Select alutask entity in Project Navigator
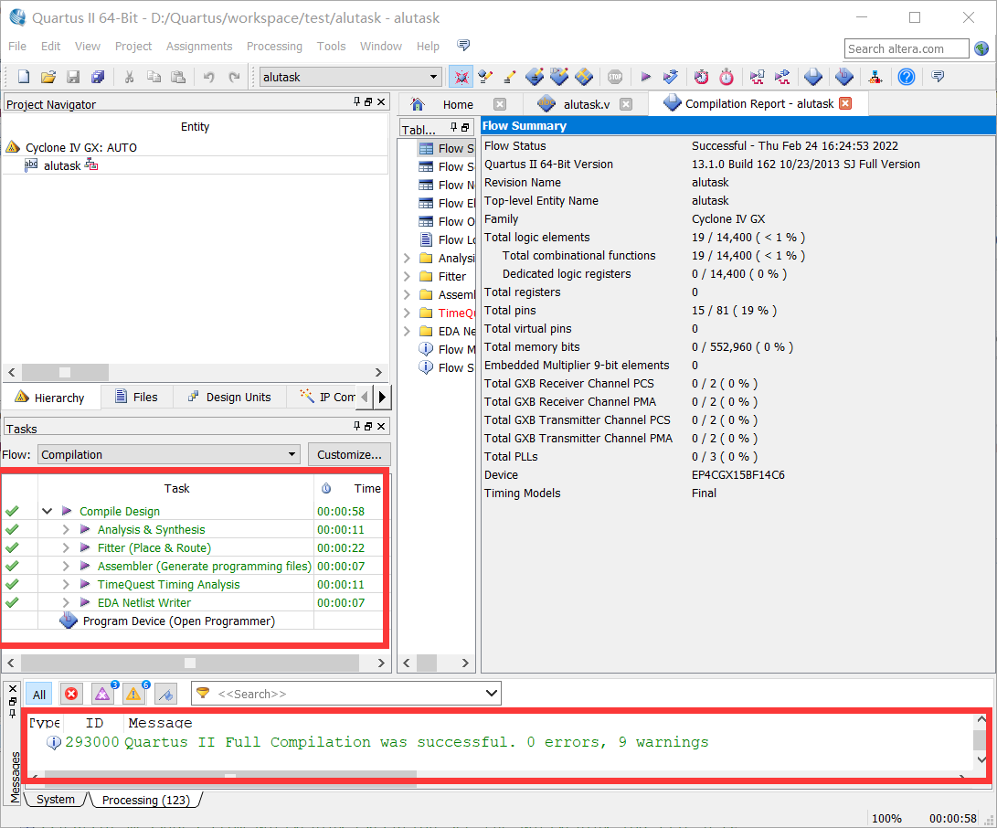This screenshot has height=828, width=997. 61,165
